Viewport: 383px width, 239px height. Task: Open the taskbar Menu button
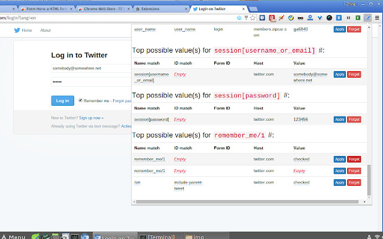coord(13,237)
